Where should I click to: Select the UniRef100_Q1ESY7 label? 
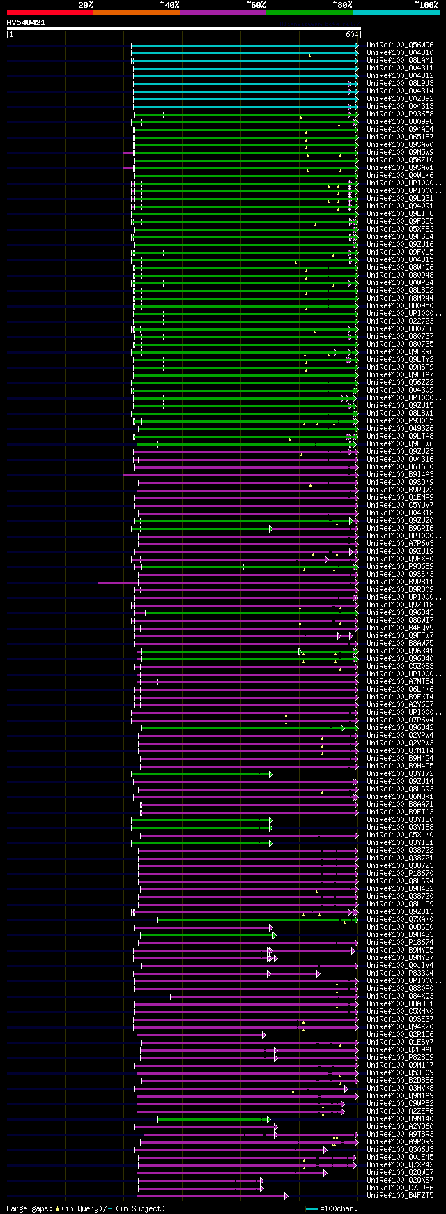pyautogui.click(x=400, y=1042)
